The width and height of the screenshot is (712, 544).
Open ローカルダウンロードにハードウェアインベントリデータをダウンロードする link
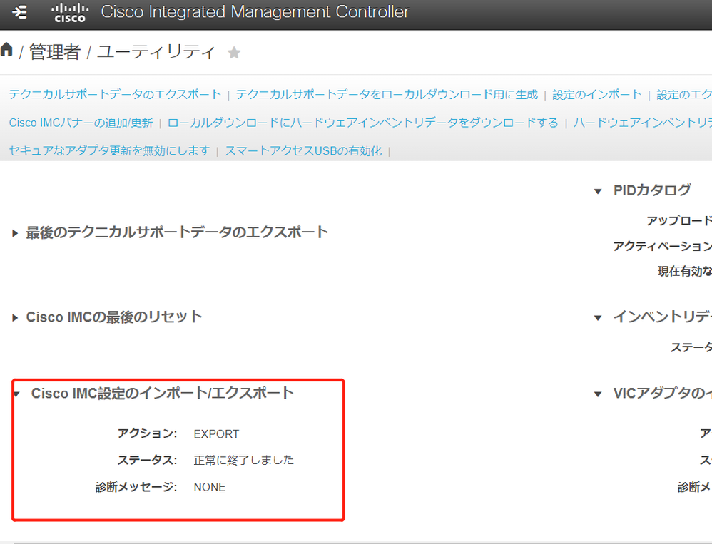(x=363, y=123)
